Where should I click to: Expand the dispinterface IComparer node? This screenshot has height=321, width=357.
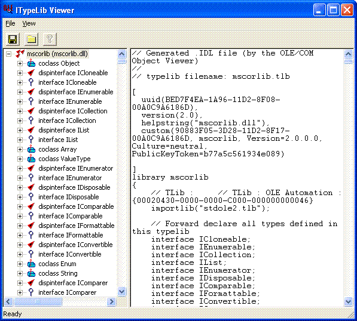(x=20, y=283)
